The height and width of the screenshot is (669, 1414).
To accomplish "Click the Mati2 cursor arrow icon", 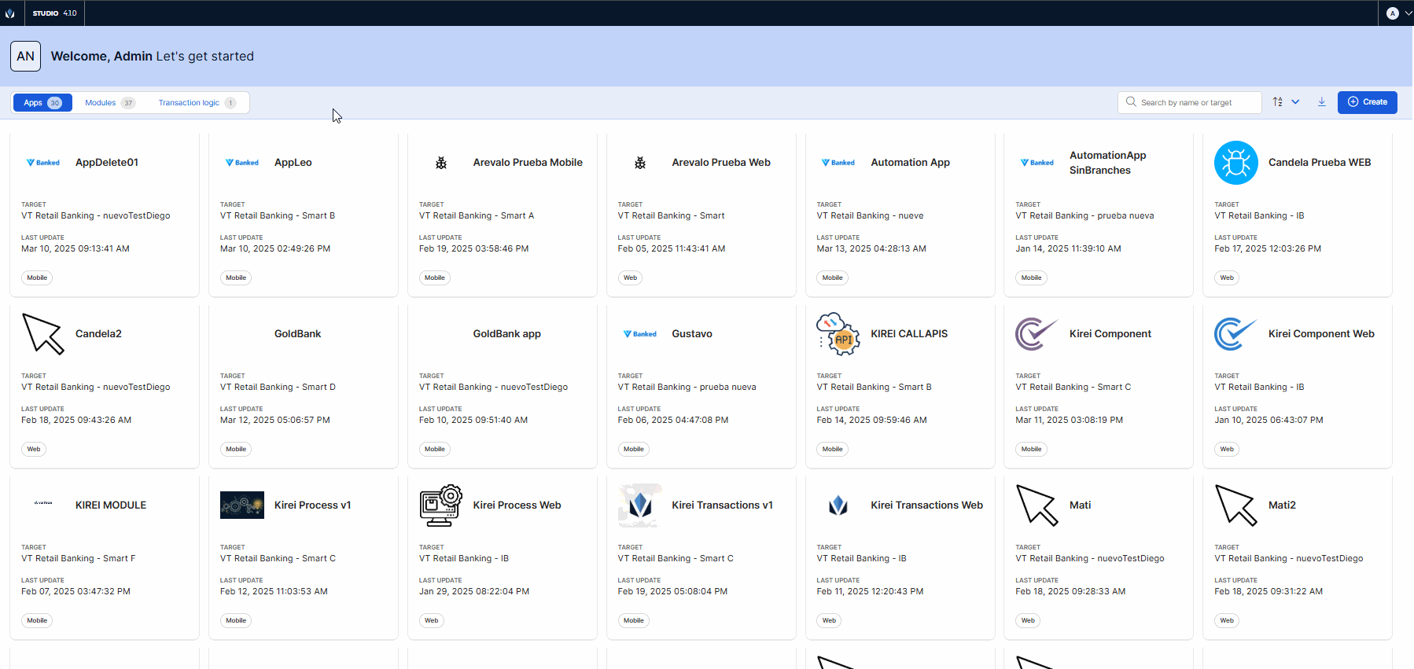I will click(1235, 505).
